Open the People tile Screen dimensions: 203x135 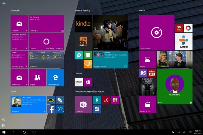38,78
